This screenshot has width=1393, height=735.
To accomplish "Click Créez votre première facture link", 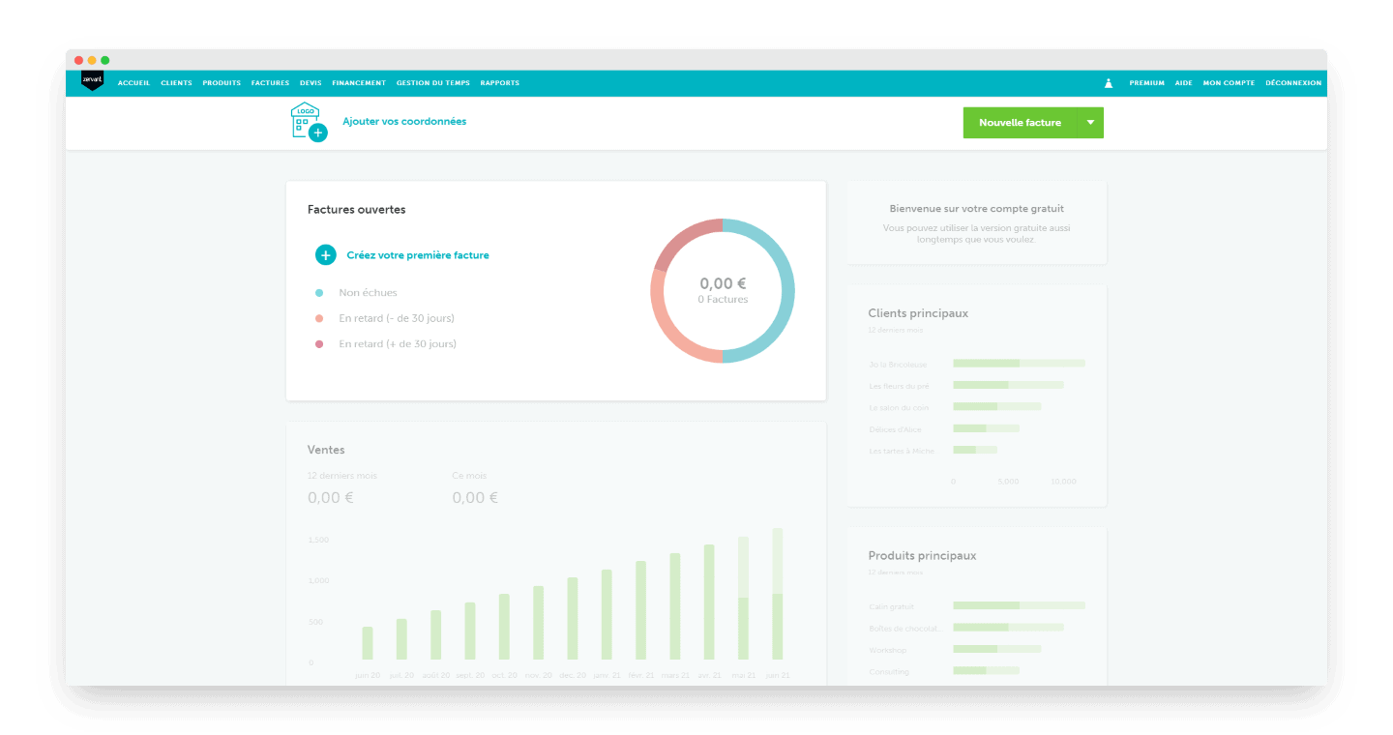I will pyautogui.click(x=418, y=255).
